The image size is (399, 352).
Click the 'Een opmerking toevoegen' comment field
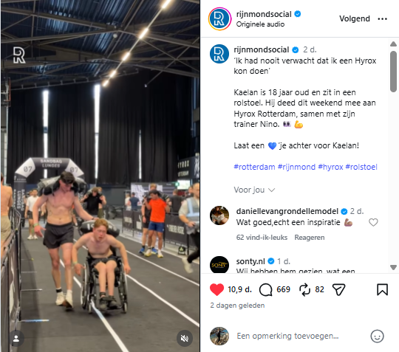(287, 336)
